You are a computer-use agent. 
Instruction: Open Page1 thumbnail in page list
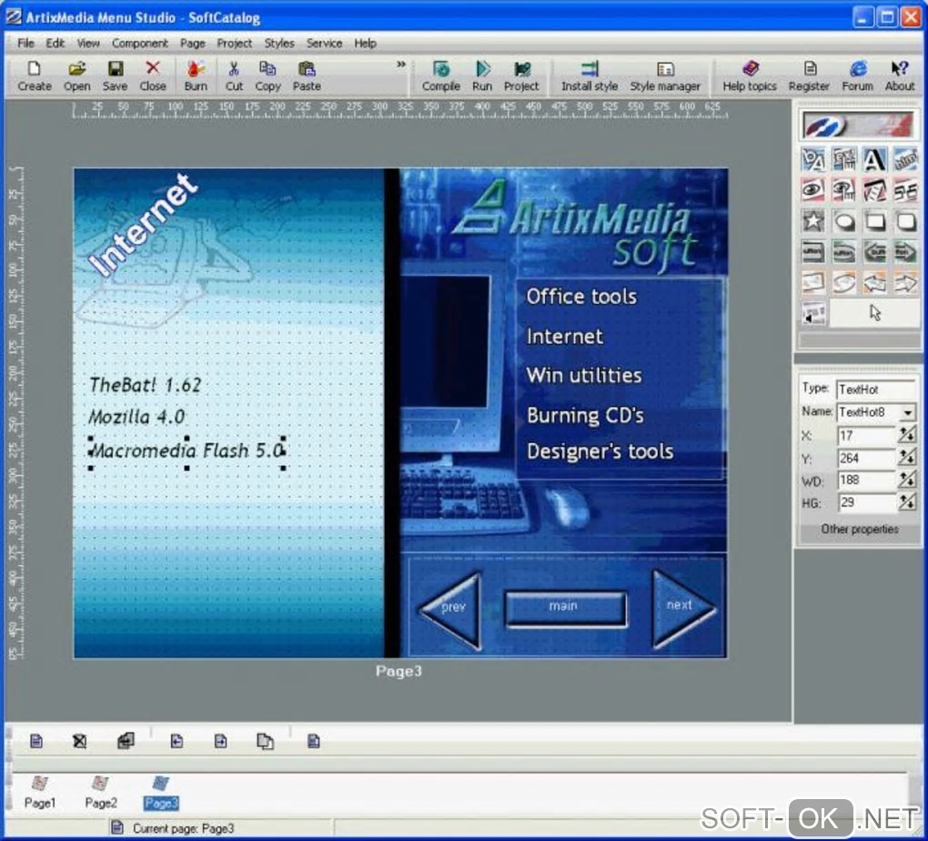click(x=40, y=792)
